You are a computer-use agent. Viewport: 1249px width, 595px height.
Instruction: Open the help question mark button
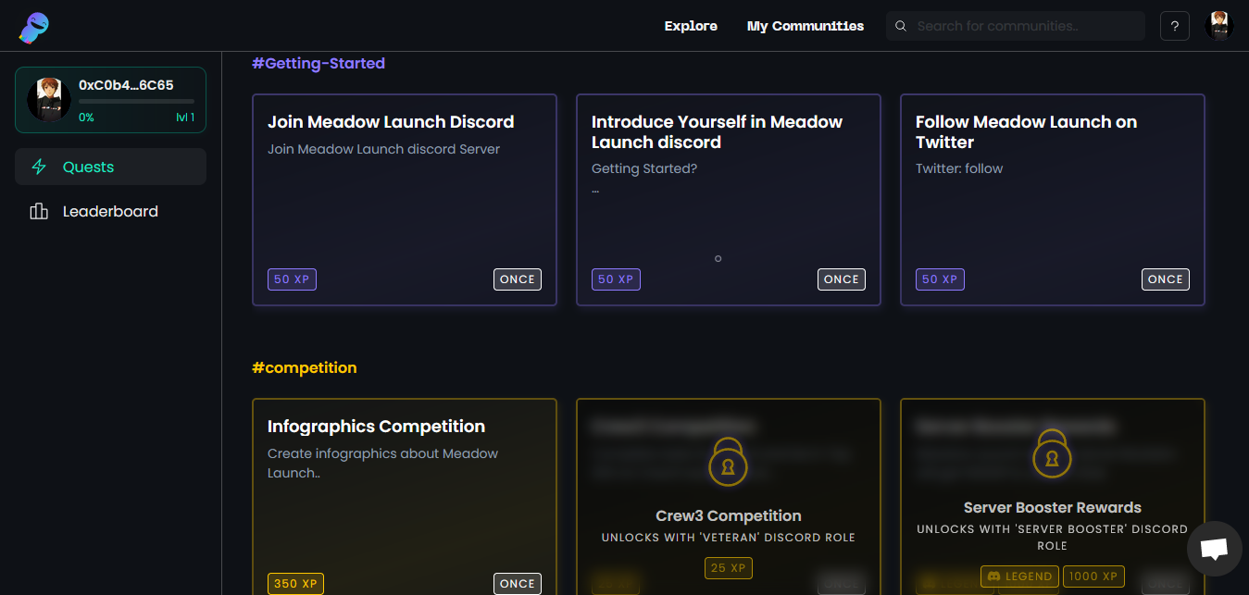tap(1174, 26)
